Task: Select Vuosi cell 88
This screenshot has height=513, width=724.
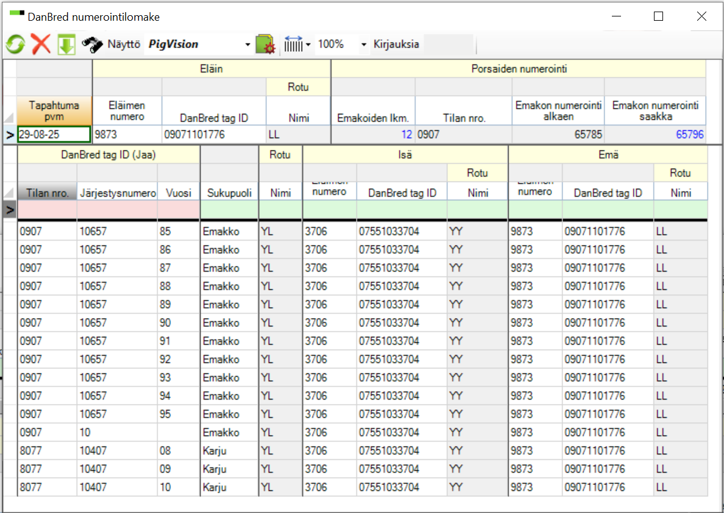Action: pyautogui.click(x=179, y=286)
